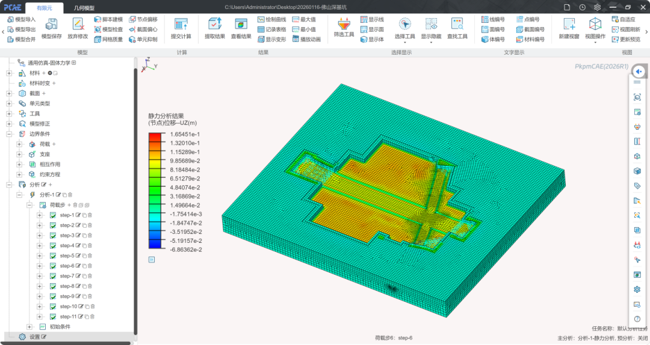Click the 模型保存 save model icon
This screenshot has width=650, height=345.
click(52, 24)
